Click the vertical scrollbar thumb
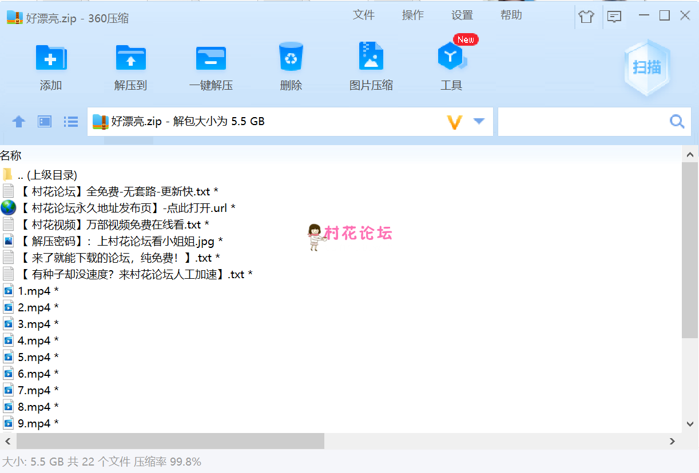The height and width of the screenshot is (473, 699). pos(690,250)
